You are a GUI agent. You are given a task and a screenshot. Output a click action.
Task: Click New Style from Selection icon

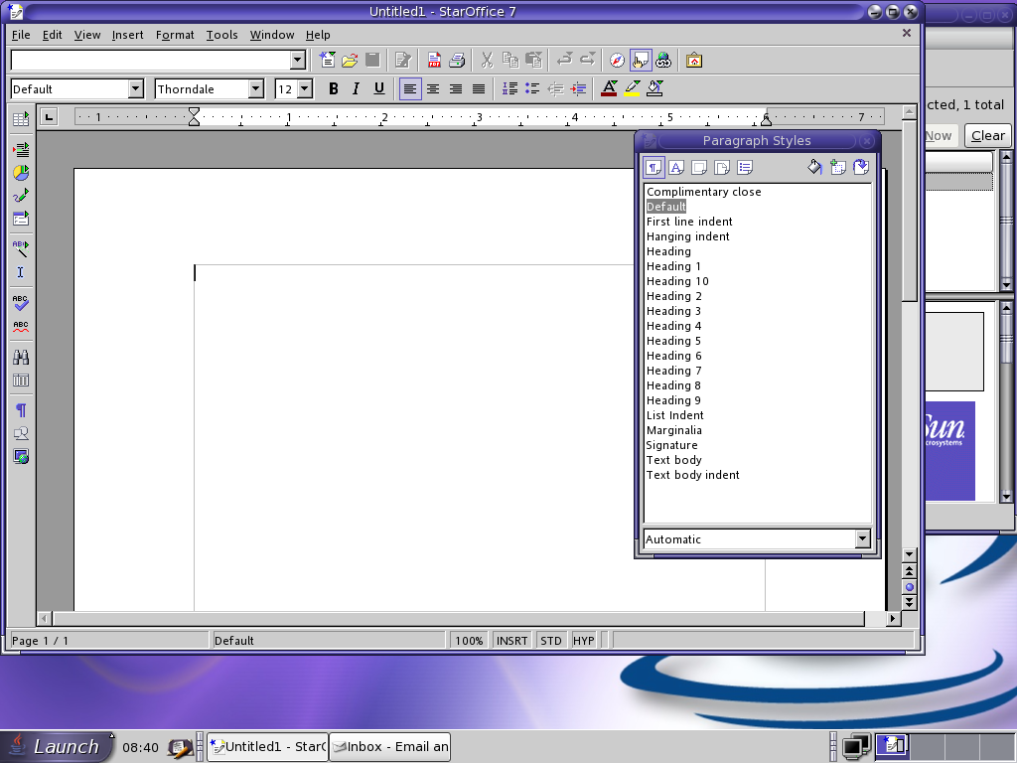(838, 167)
